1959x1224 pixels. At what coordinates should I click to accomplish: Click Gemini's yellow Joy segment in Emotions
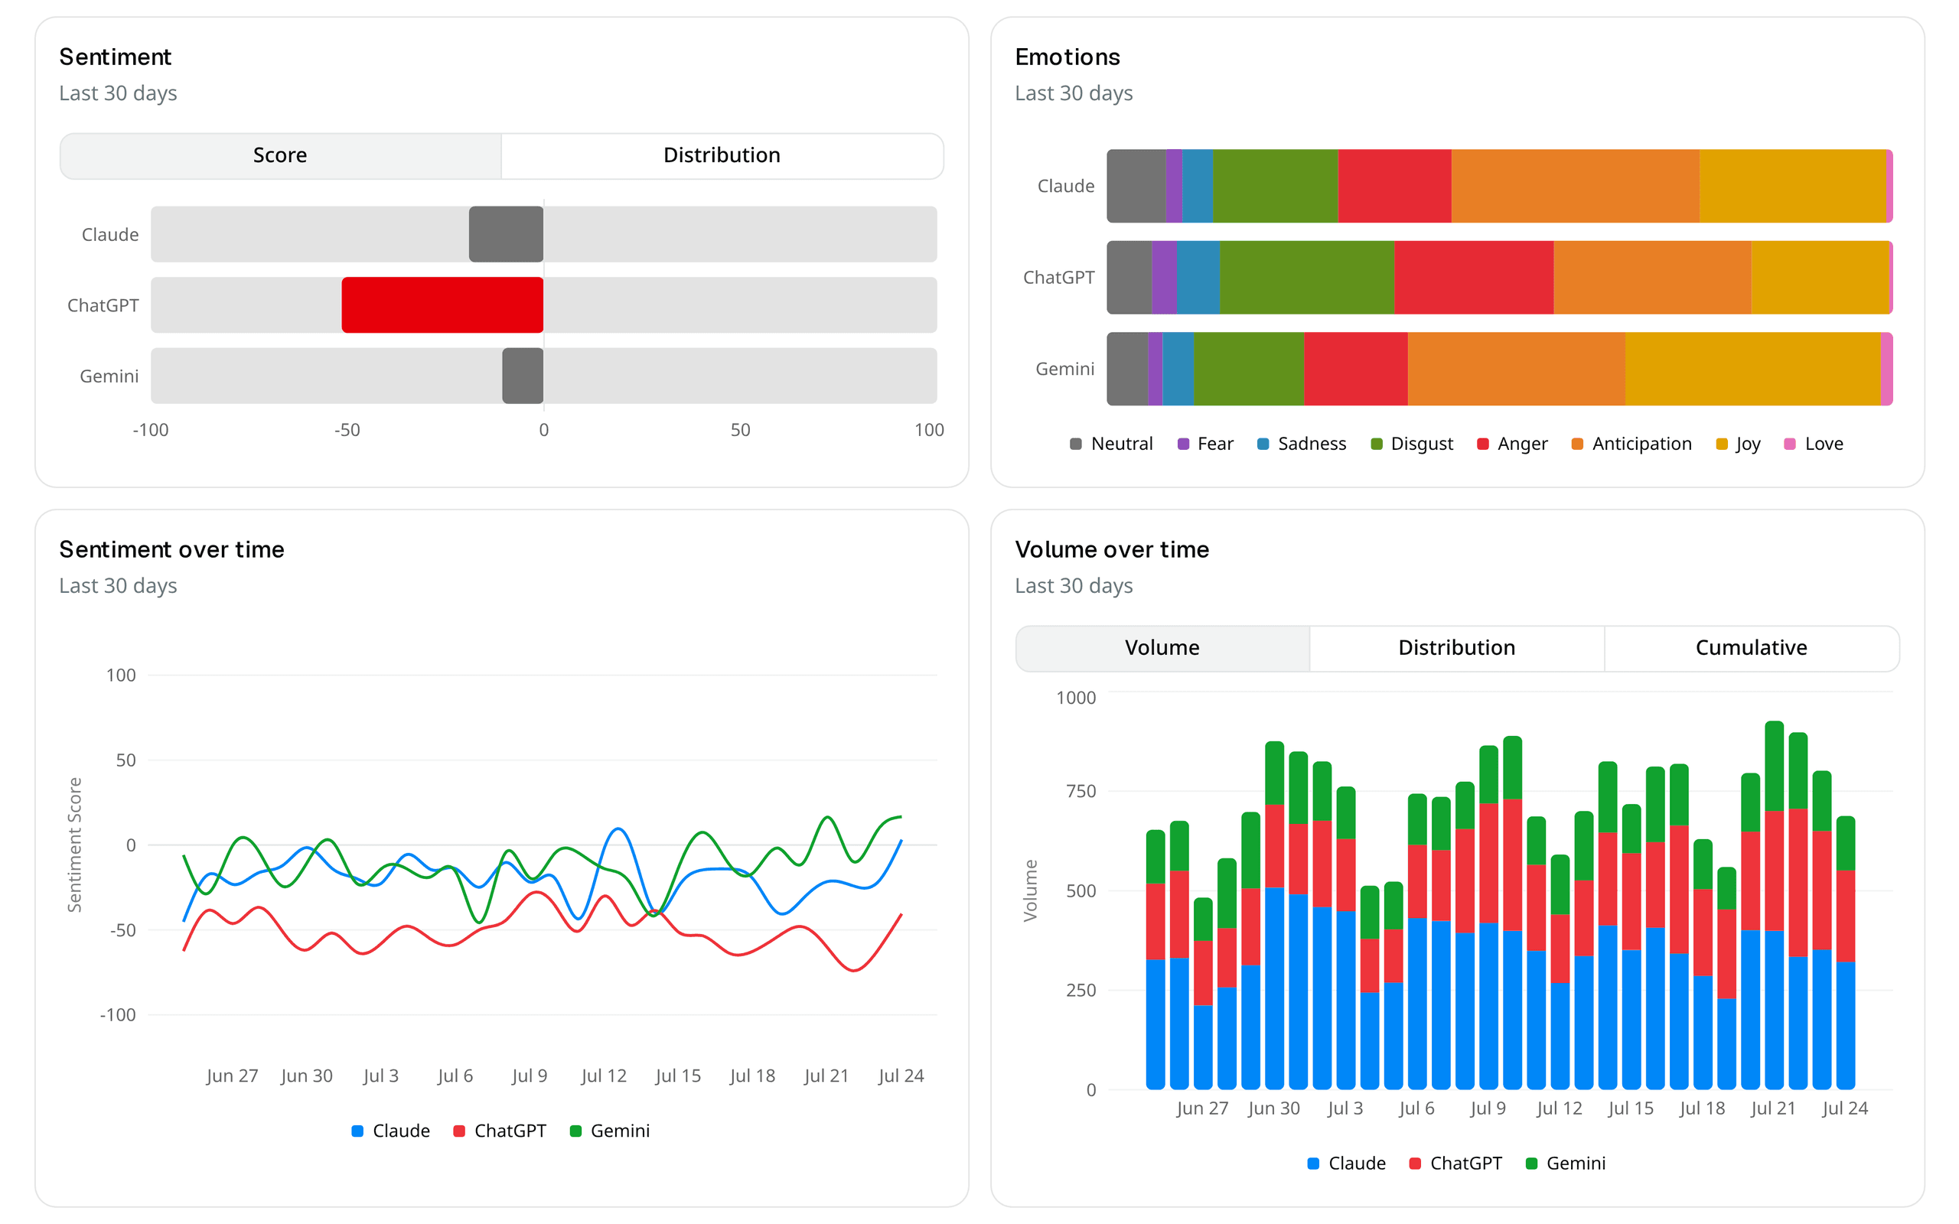pyautogui.click(x=1752, y=369)
